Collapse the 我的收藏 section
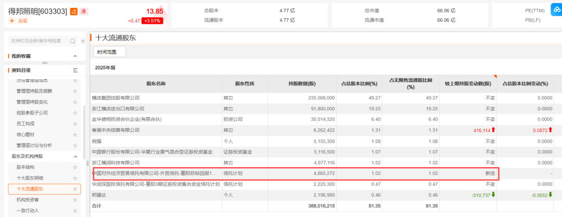The image size is (562, 217). click(x=75, y=56)
